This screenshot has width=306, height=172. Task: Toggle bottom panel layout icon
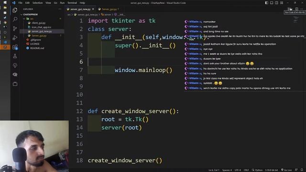click(x=272, y=3)
